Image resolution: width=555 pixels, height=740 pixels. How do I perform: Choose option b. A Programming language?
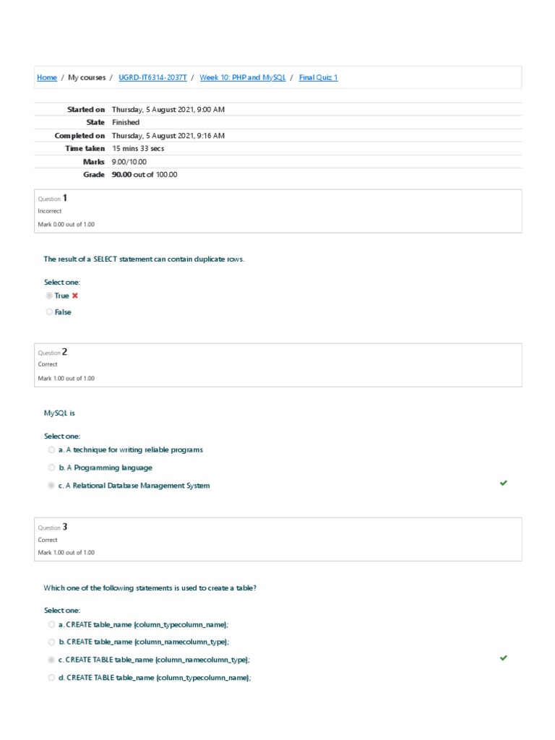pos(52,468)
